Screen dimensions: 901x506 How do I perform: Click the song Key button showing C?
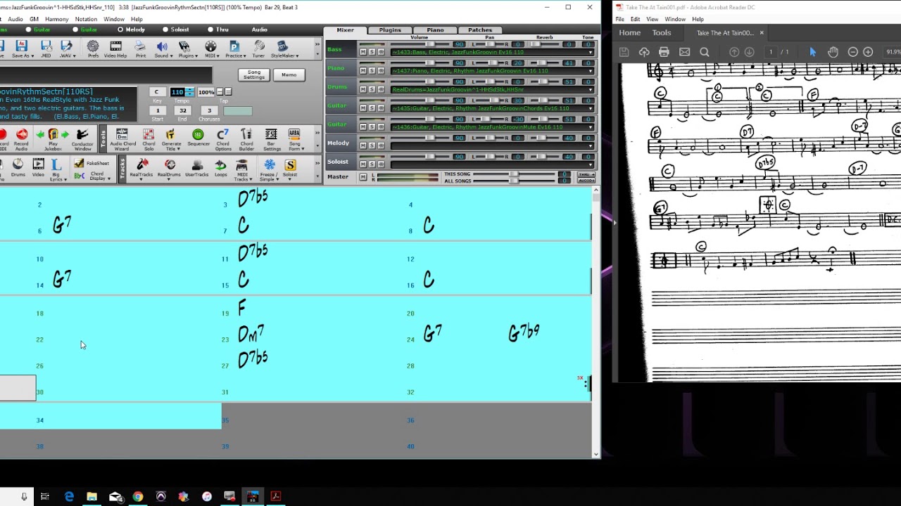(x=157, y=92)
